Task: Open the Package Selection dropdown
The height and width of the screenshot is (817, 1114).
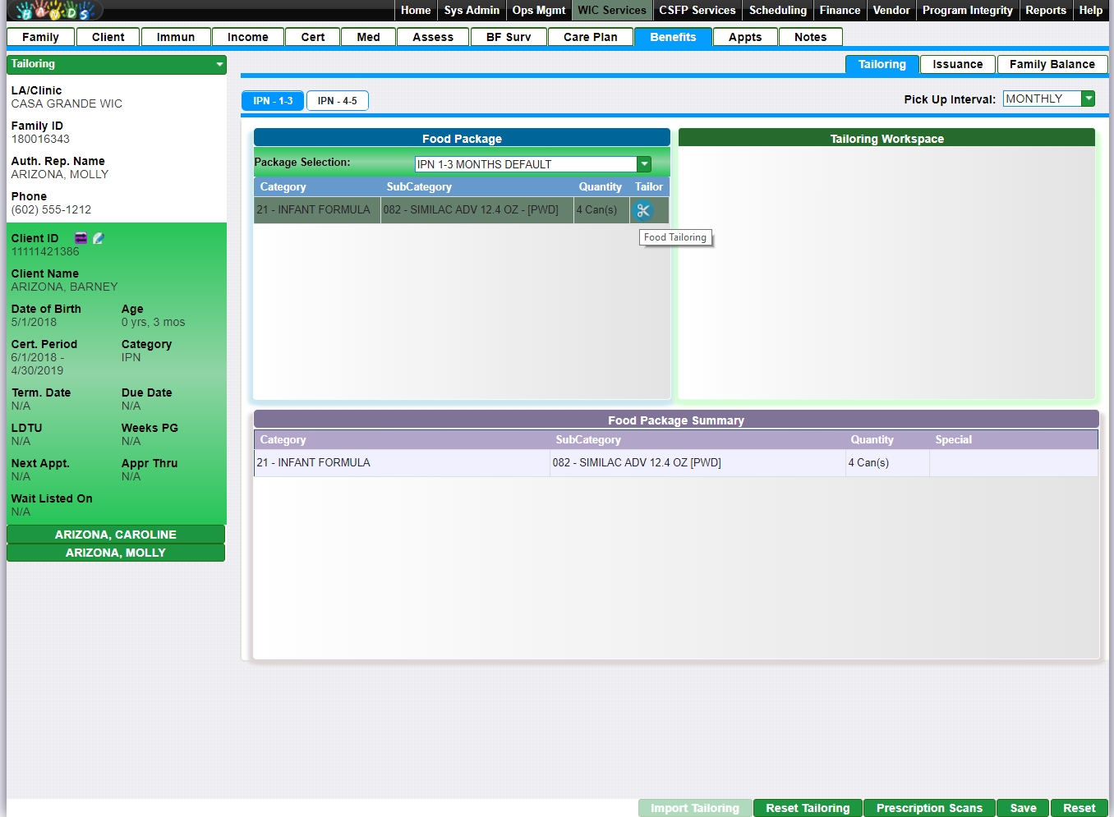Action: (644, 164)
